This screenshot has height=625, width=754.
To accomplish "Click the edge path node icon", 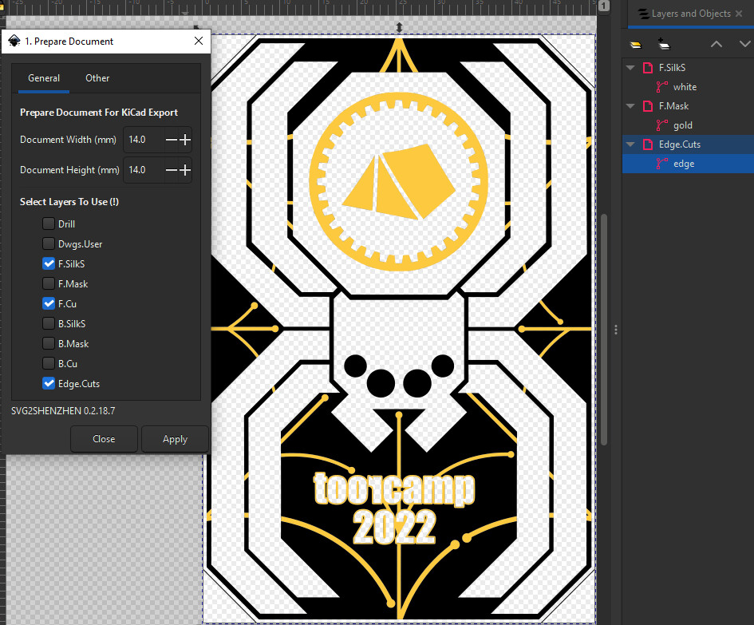I will coord(662,164).
